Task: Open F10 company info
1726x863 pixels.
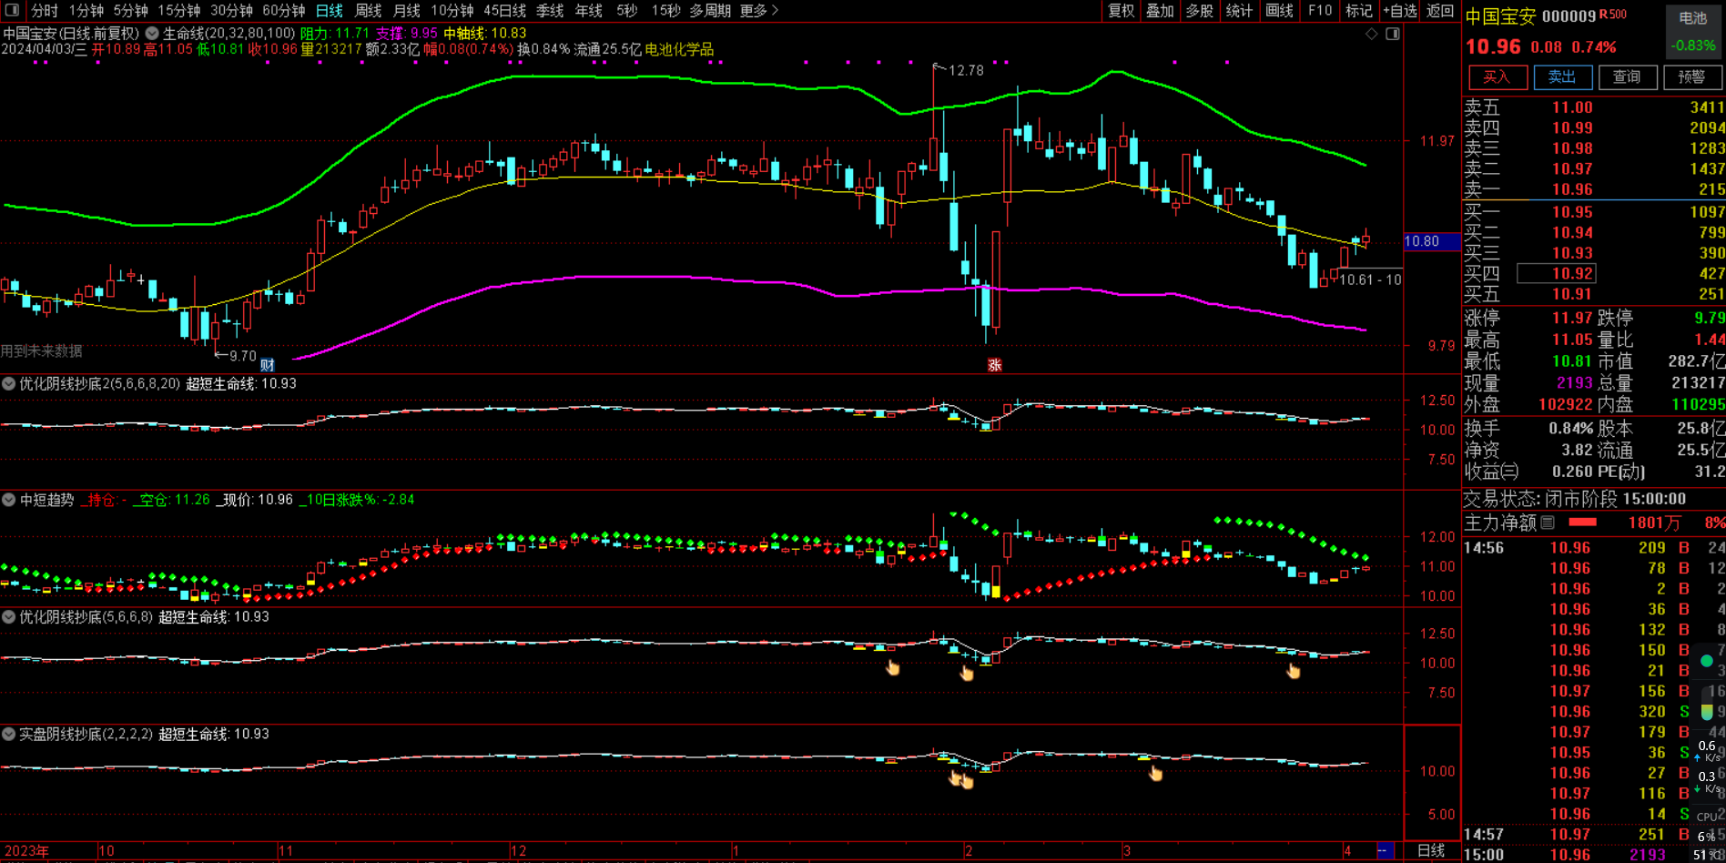Action: pos(1319,10)
